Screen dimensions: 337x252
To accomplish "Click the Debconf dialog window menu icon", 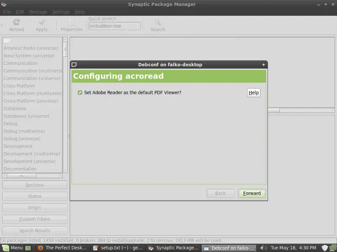I will 74,65.
